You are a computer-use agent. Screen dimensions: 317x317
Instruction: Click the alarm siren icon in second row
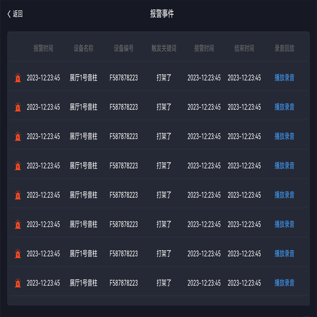click(18, 107)
